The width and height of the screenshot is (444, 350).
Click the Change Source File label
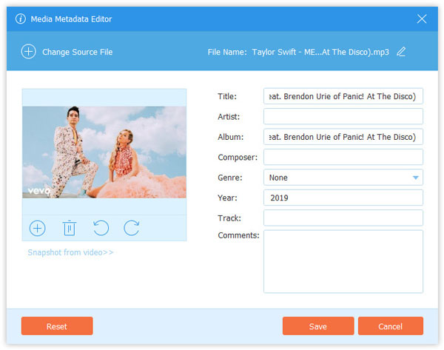click(77, 52)
